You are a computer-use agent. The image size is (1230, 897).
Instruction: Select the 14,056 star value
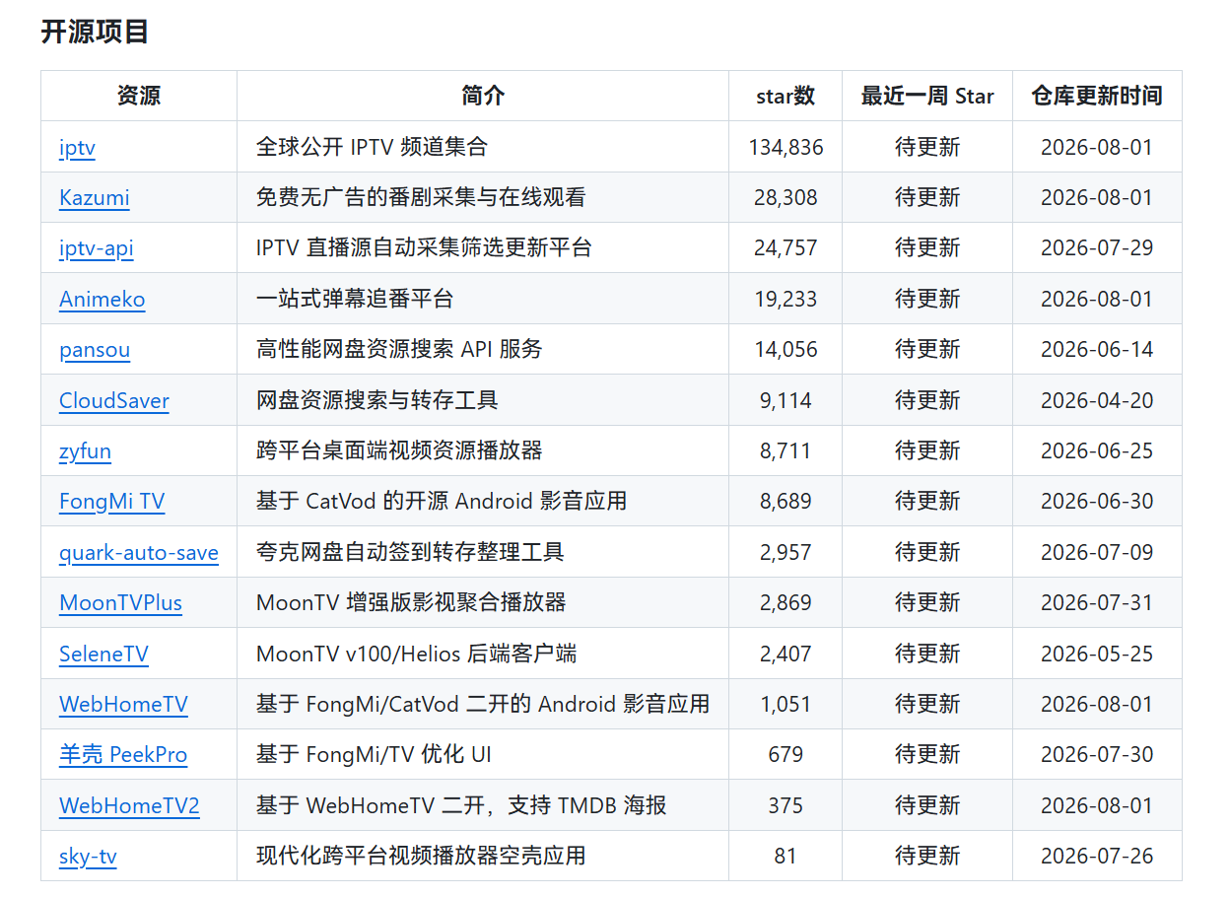coord(786,350)
